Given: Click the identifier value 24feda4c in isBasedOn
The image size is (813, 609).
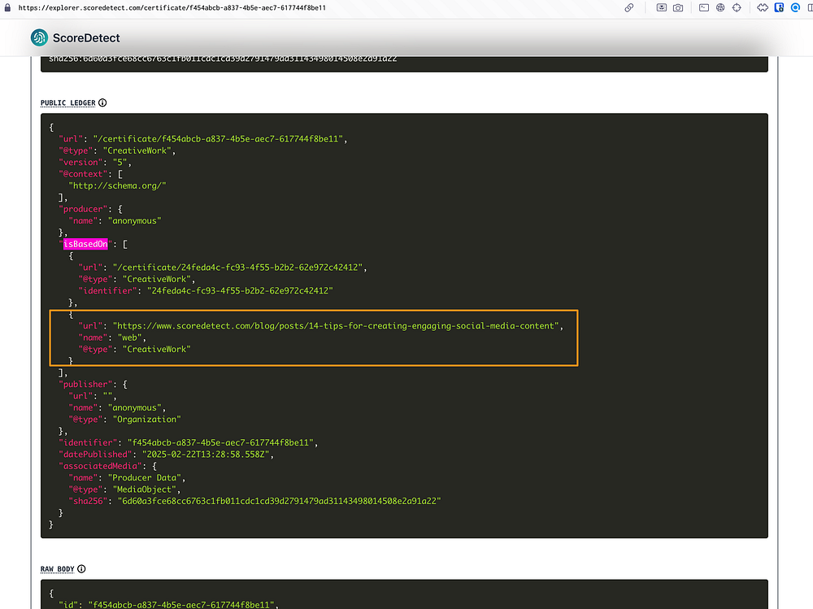Looking at the screenshot, I should click(x=240, y=290).
